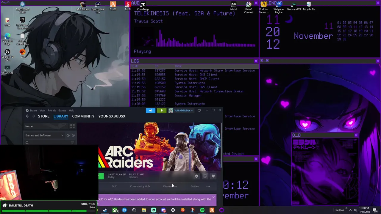Open the Help menu in Steam

pos(71,110)
